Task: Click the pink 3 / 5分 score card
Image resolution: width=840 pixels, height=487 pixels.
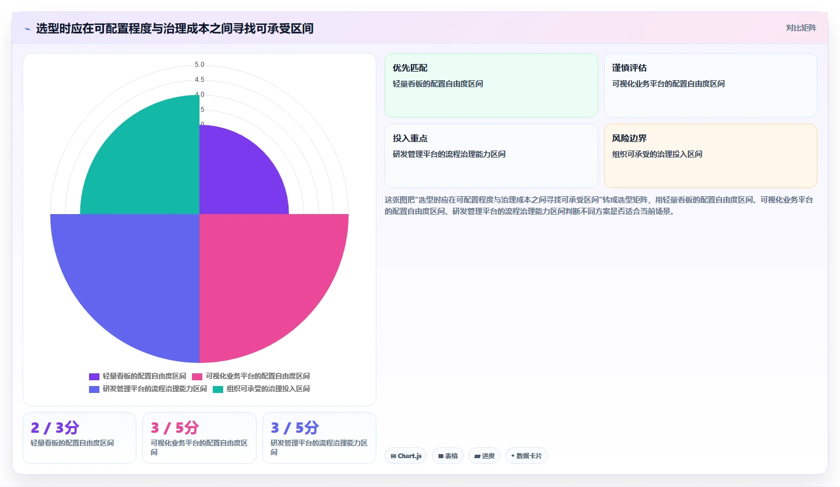Action: tap(199, 437)
